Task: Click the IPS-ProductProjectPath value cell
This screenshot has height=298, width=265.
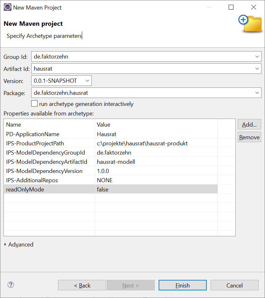Action: (142, 143)
